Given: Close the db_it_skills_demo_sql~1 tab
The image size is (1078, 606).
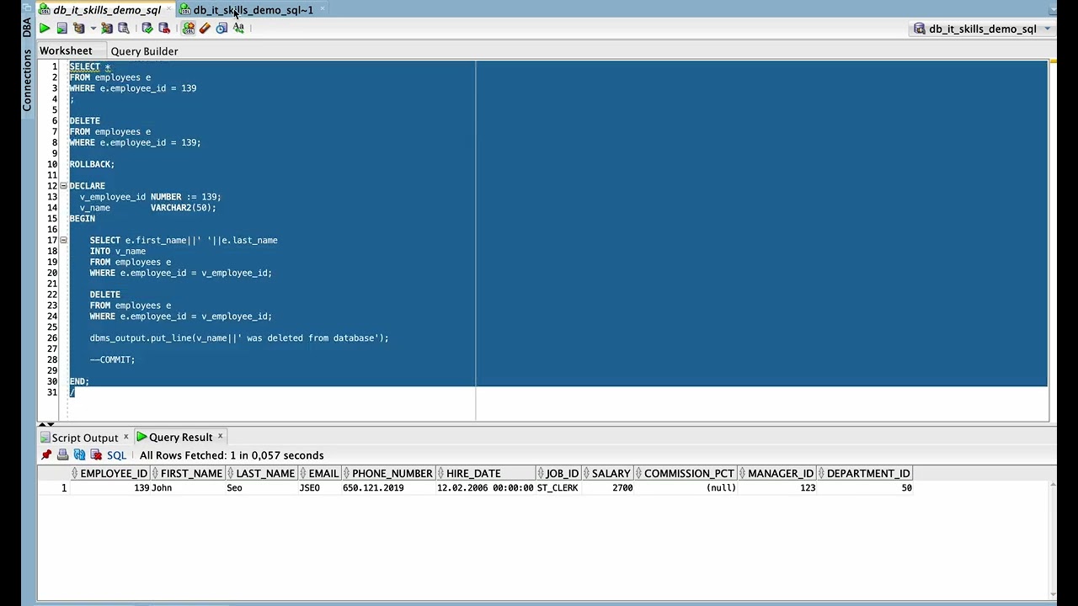Looking at the screenshot, I should click(x=323, y=9).
